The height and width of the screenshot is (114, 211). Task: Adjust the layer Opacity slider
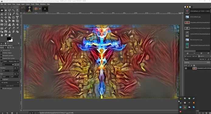click(197, 62)
